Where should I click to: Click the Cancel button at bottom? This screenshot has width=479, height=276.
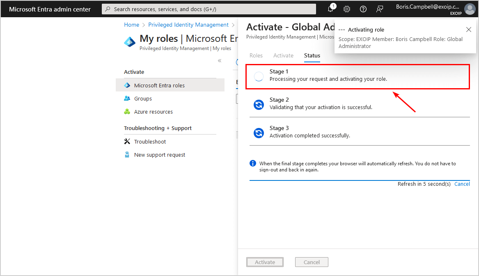point(312,262)
